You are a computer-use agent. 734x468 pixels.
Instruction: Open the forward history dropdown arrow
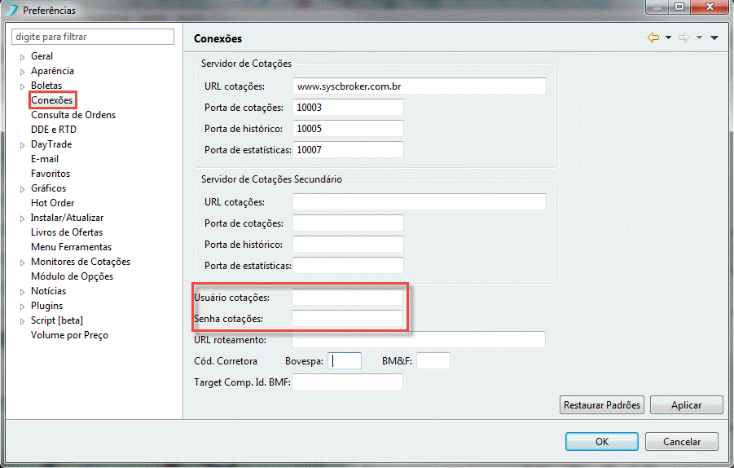699,38
